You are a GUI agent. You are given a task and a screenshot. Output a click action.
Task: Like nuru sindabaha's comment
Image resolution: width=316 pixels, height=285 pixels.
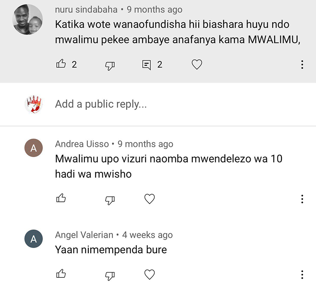(x=61, y=64)
